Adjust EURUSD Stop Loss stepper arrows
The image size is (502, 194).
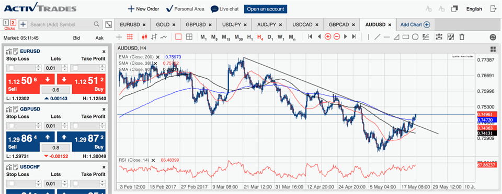pos(38,68)
